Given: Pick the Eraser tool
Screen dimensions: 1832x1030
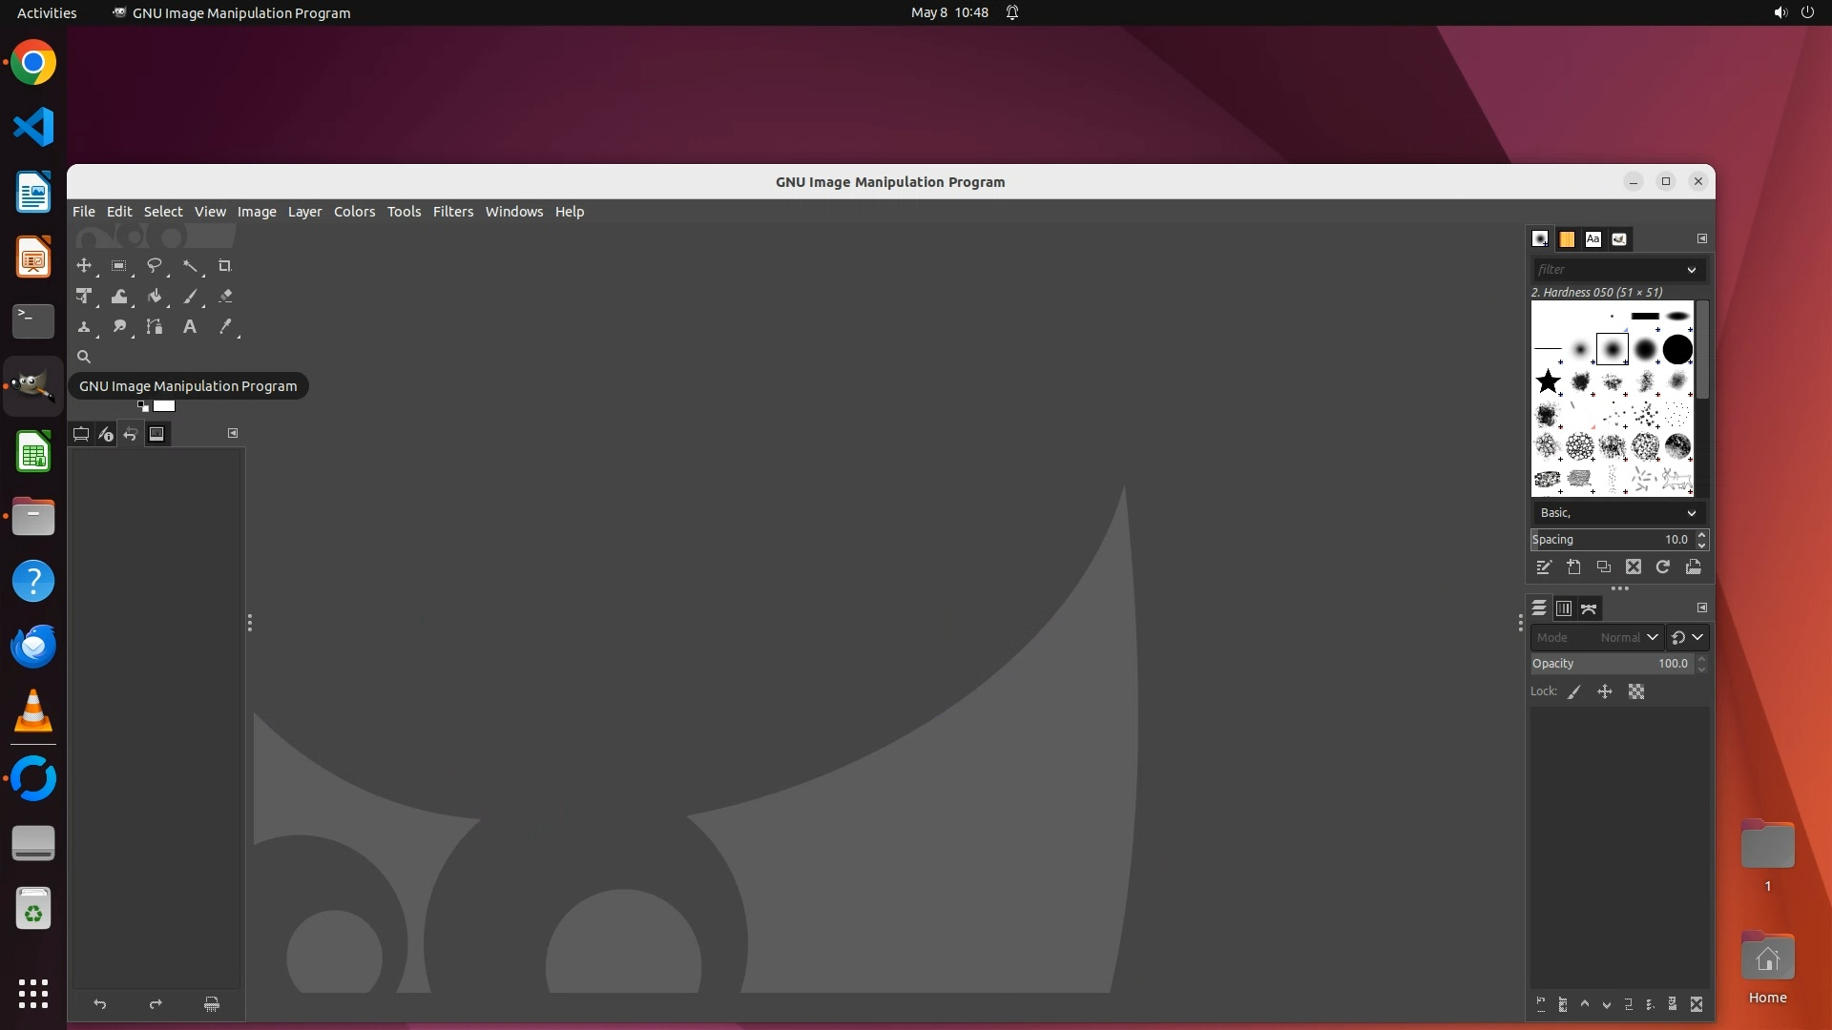Looking at the screenshot, I should point(225,297).
